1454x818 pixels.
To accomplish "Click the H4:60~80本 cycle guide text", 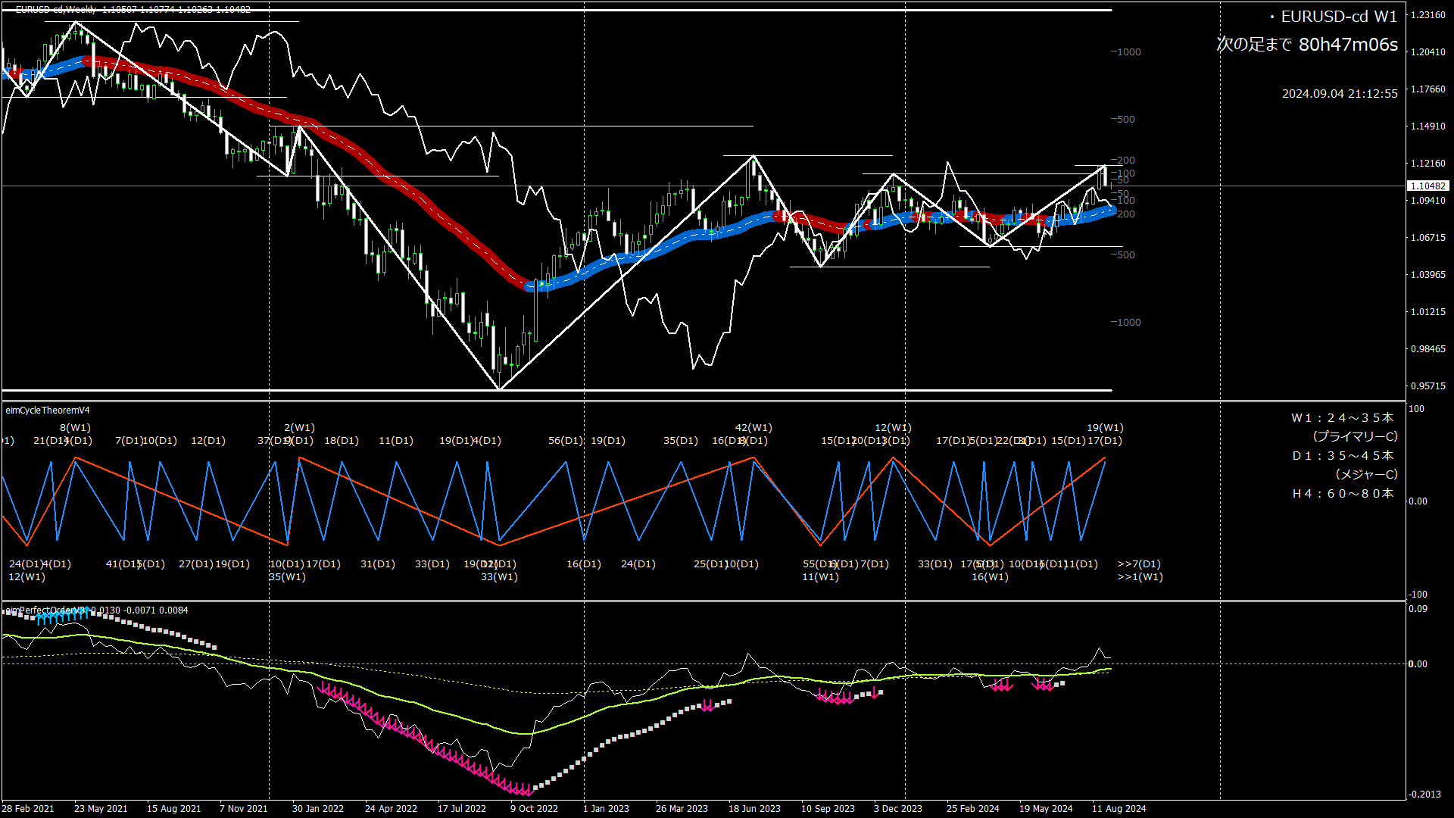I will tap(1342, 494).
